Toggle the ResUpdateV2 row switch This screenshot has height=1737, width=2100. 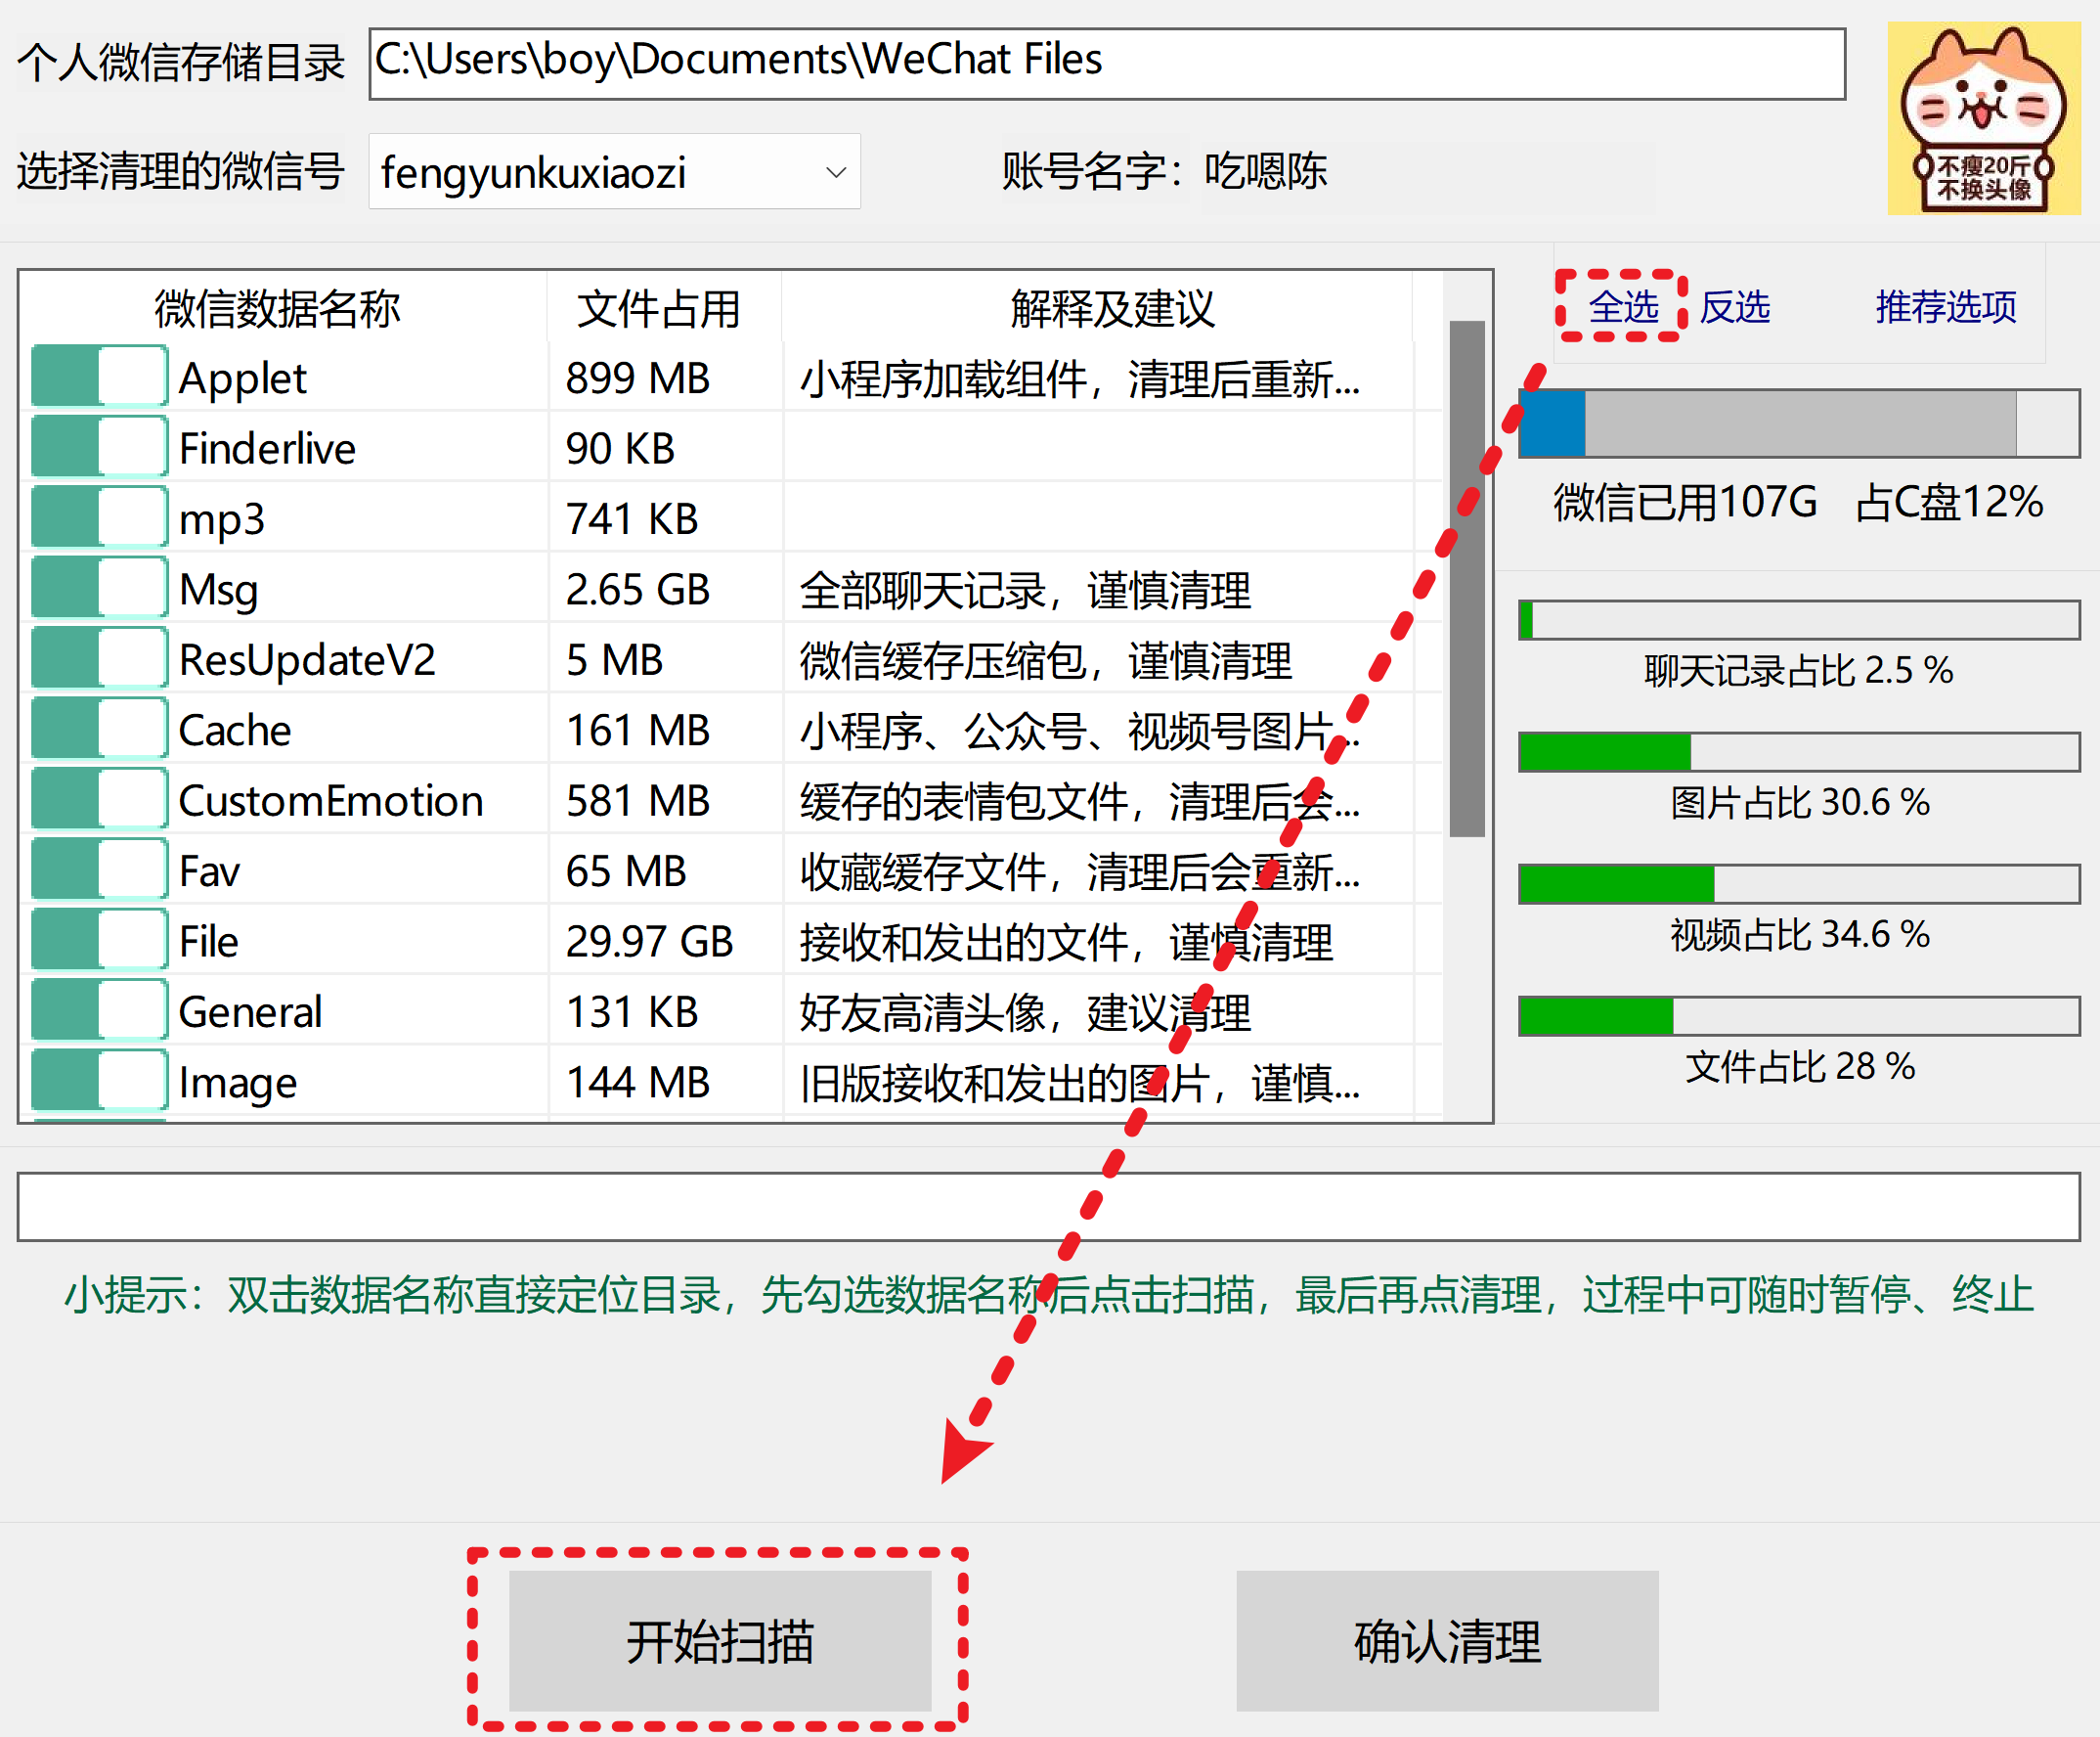pos(99,658)
